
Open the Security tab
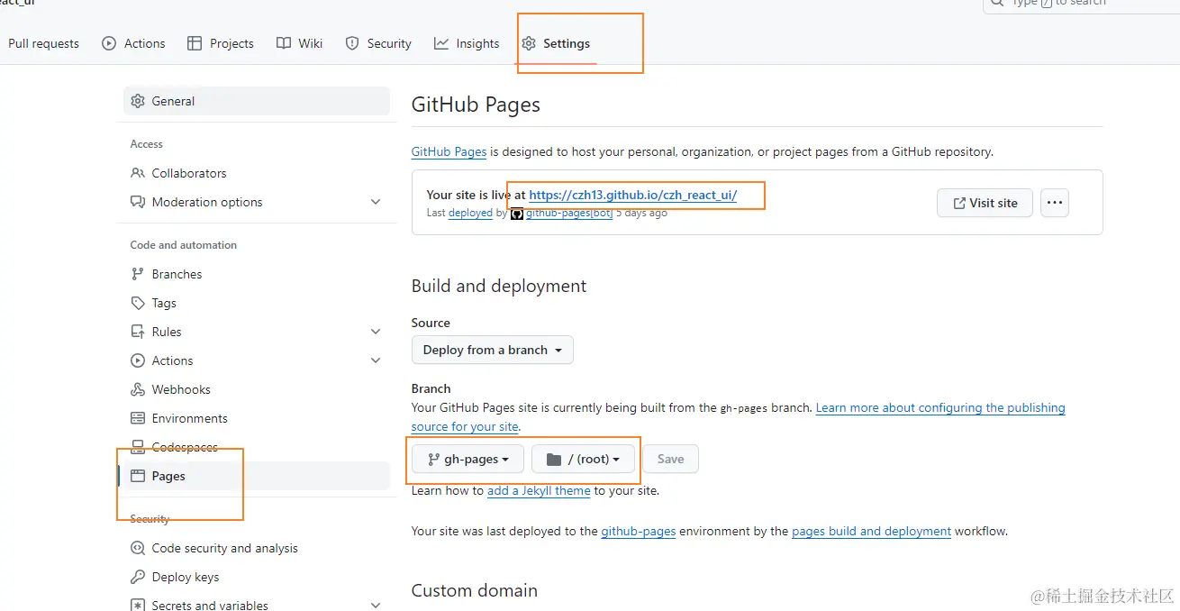(x=378, y=43)
